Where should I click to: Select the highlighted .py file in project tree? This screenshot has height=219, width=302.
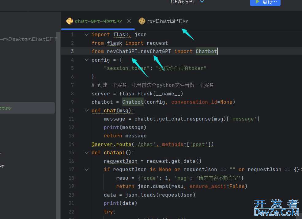pos(28,108)
